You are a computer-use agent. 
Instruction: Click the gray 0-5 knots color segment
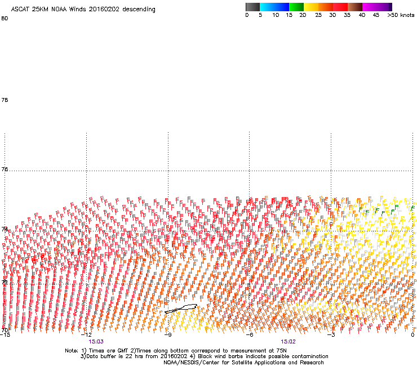[x=252, y=7]
